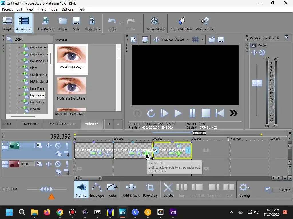The width and height of the screenshot is (293, 219).
Task: Open the View menu
Action: (30, 9)
